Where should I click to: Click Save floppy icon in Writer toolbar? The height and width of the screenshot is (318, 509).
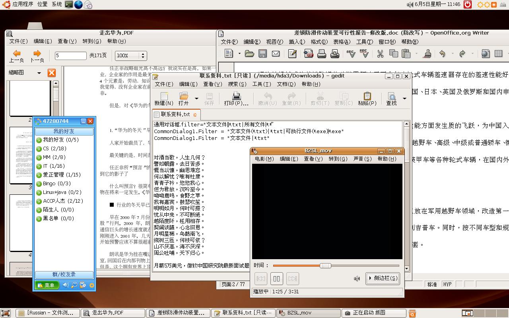[x=262, y=54]
